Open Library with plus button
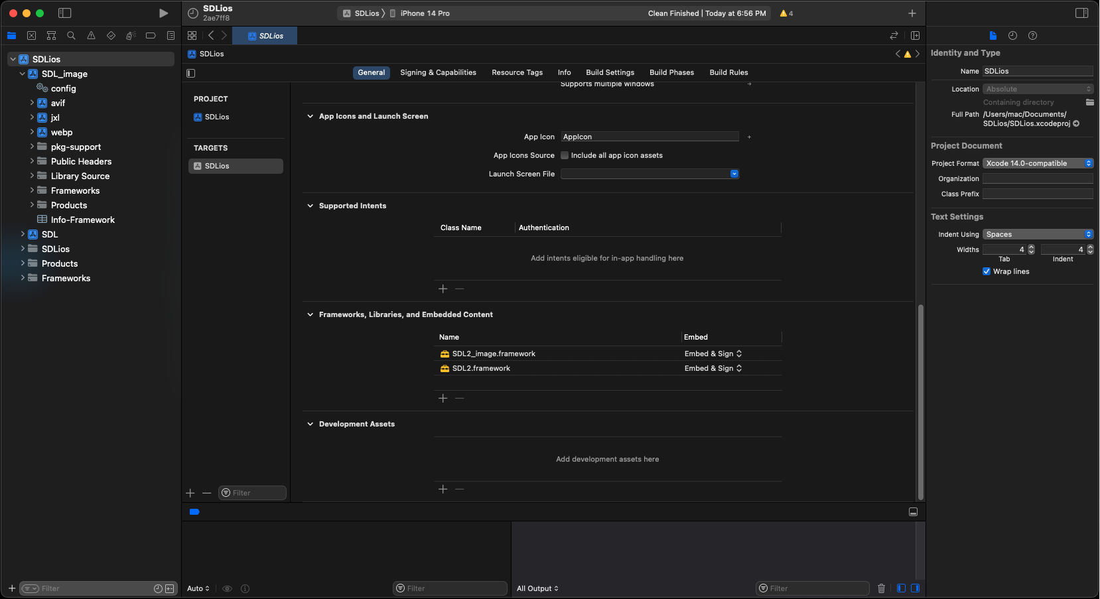 [912, 13]
